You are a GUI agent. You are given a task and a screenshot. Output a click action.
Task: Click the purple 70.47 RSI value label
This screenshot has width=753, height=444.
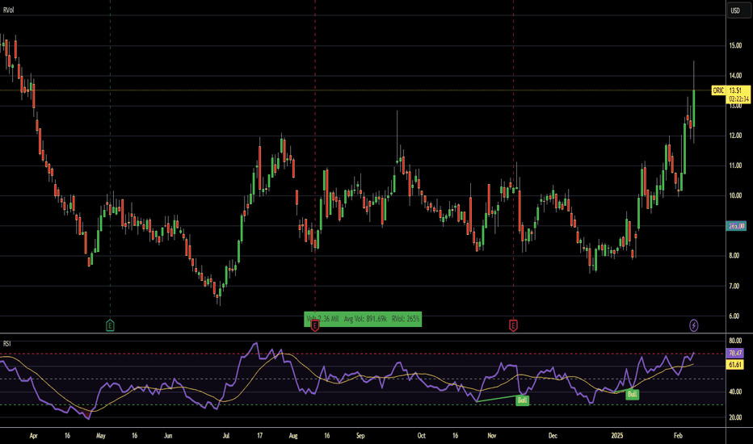click(x=735, y=354)
